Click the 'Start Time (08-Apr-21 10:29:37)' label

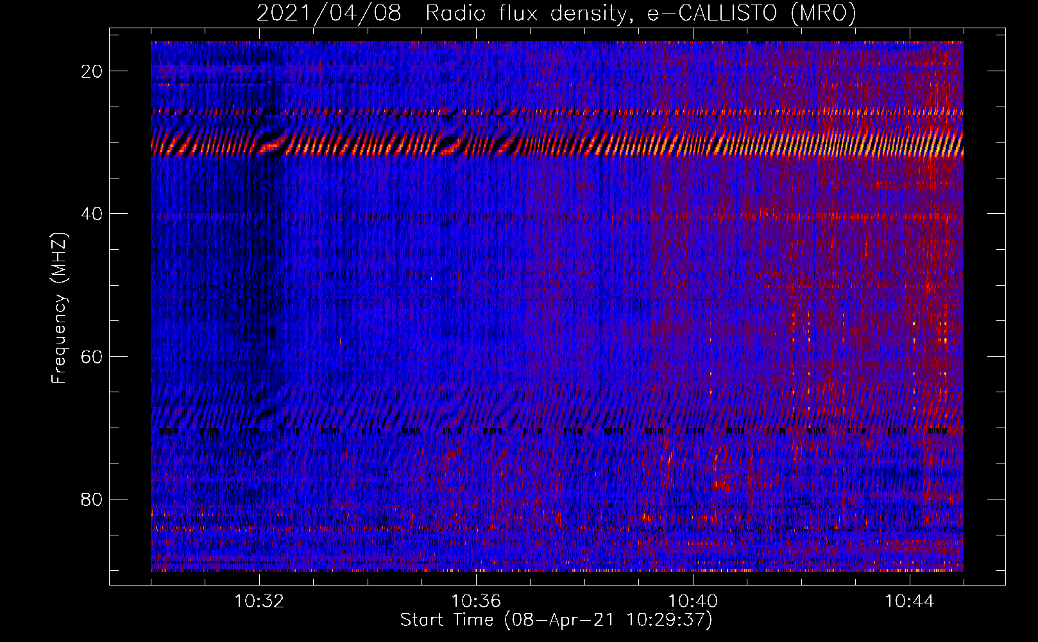556,620
